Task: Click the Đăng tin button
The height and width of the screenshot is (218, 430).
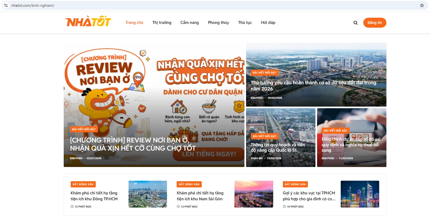Action: 375,23
